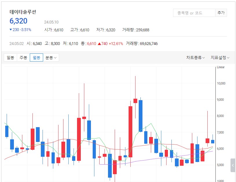Click the 10,000 price axis label
236x182 pixels.
click(x=221, y=83)
